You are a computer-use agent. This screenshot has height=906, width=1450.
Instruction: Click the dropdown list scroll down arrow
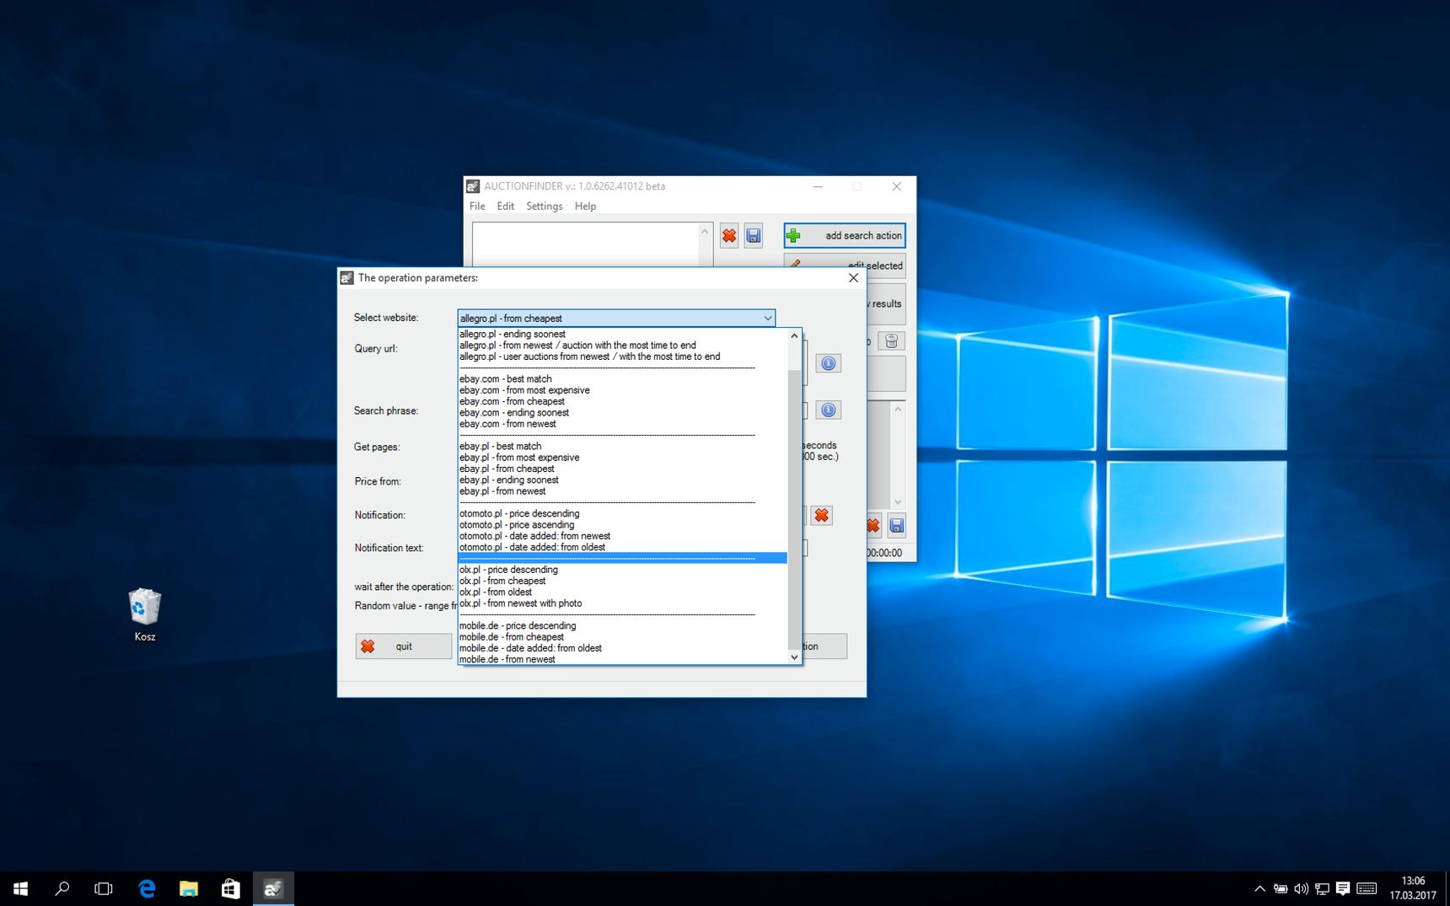(794, 657)
